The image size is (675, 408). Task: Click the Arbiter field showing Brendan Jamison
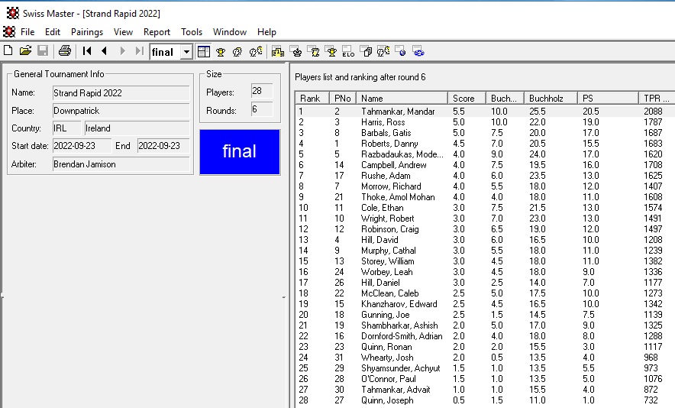coord(120,164)
